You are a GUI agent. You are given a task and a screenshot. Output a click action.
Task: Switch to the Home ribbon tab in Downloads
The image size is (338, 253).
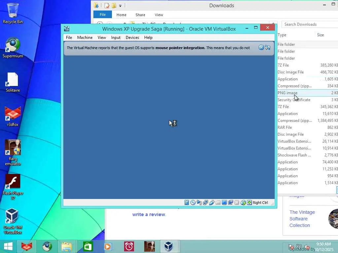pos(121,15)
